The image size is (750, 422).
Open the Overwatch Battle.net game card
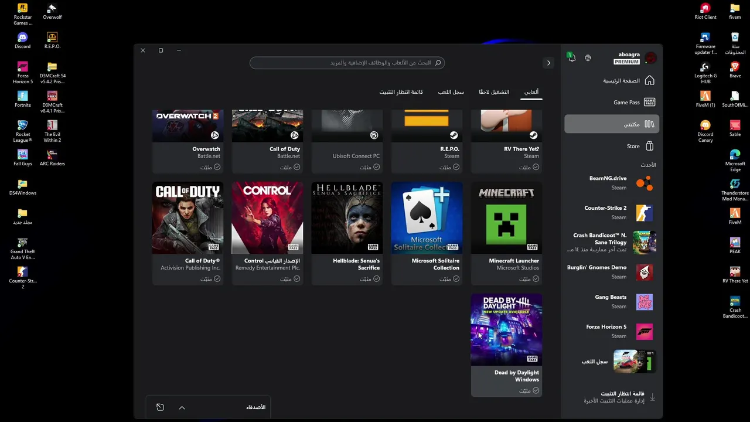(x=187, y=141)
